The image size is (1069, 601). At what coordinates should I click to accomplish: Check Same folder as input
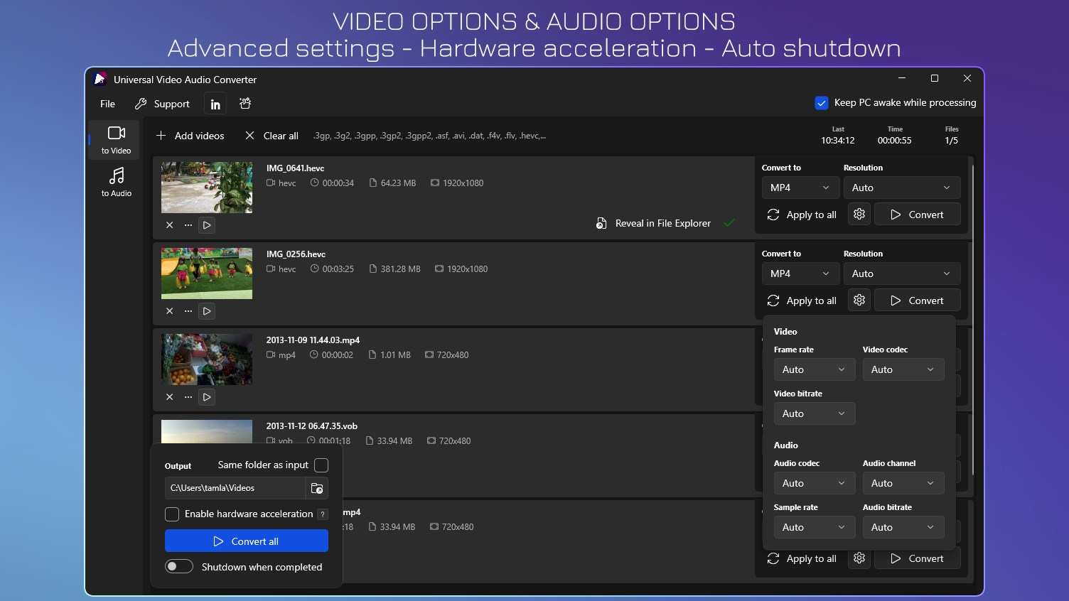point(321,465)
